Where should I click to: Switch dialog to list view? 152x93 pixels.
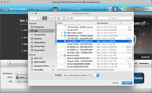[45, 18]
